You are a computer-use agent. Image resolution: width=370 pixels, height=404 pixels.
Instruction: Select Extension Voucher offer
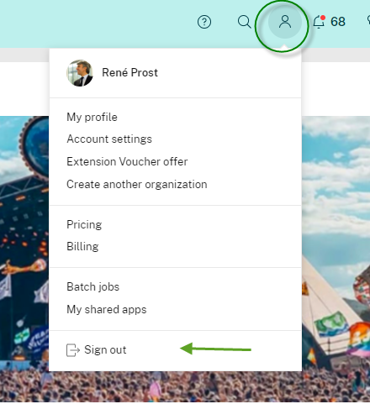(x=127, y=161)
